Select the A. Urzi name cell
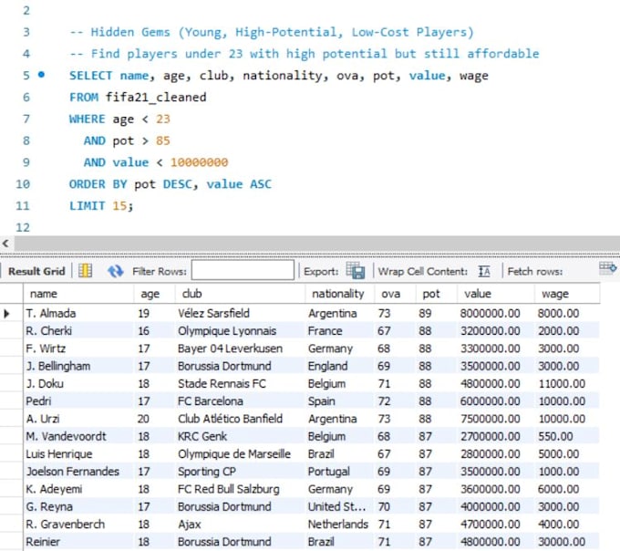The height and width of the screenshot is (551, 620). 78,419
